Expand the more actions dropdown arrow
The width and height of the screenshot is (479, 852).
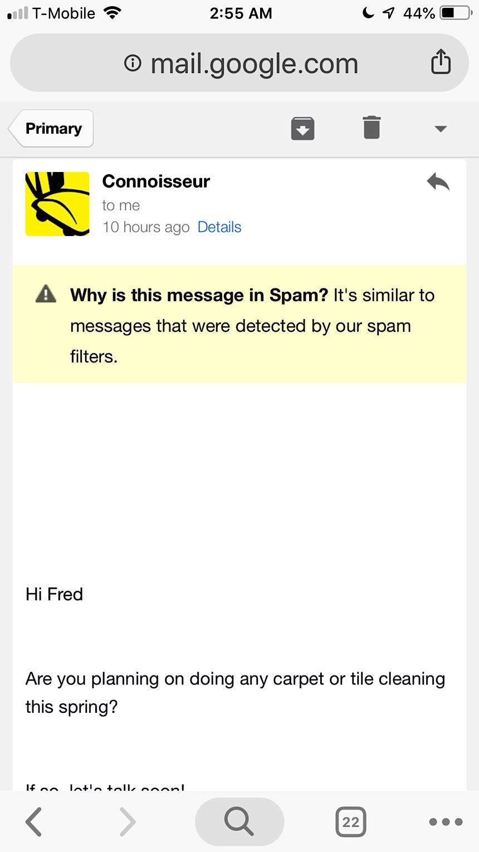pos(441,129)
